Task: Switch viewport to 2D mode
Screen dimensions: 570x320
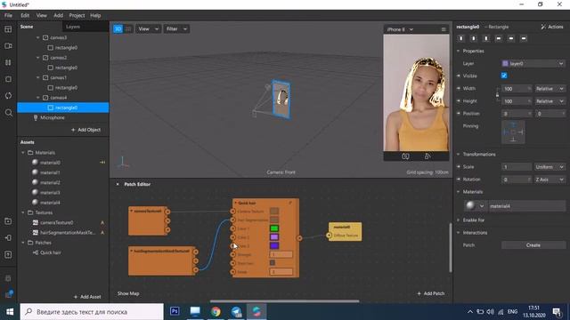Action: pyautogui.click(x=128, y=29)
